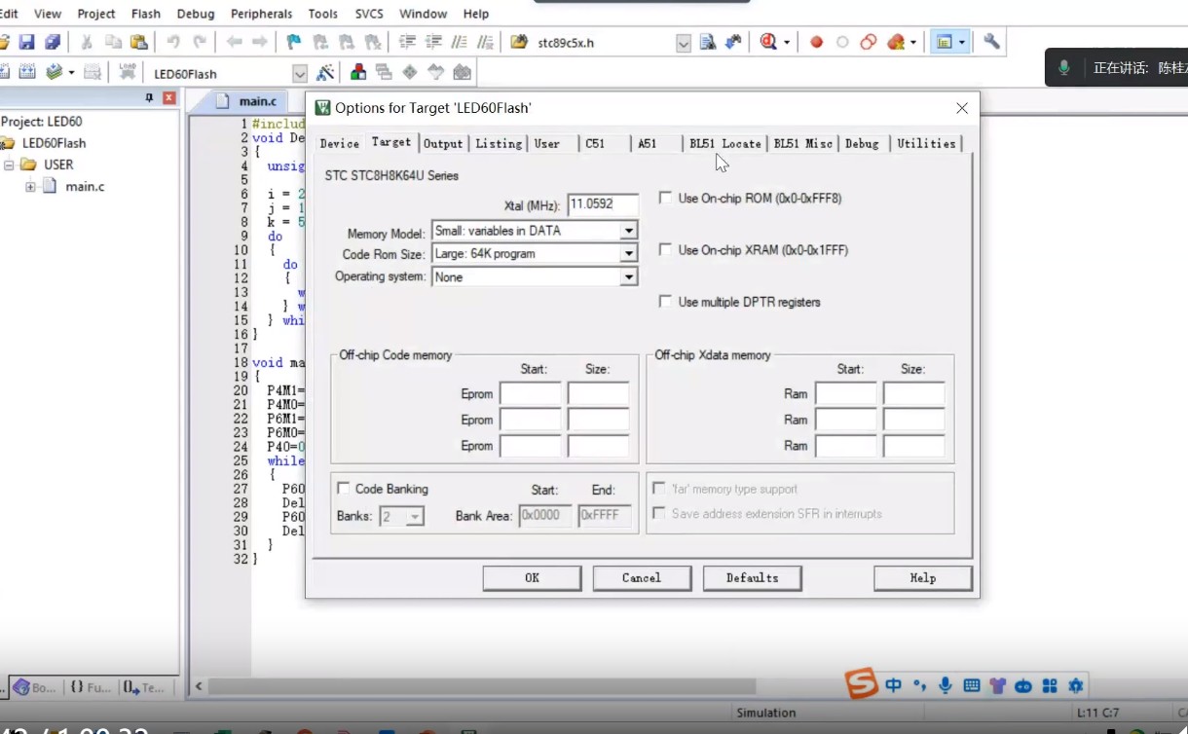1188x734 pixels.
Task: Click the Help button in dialog
Action: (923, 578)
